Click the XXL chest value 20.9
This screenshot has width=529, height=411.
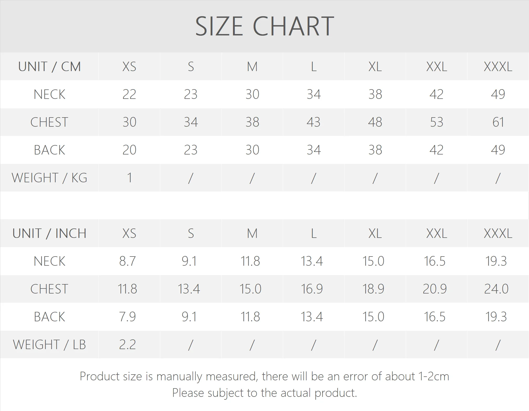[435, 289]
